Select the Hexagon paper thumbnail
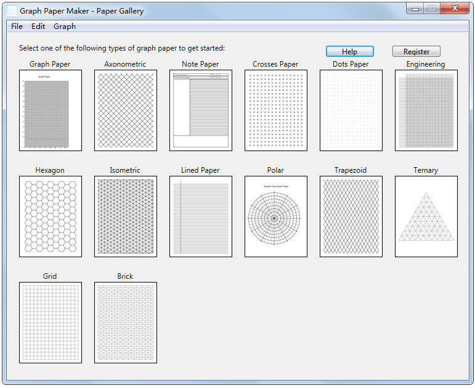This screenshot has width=475, height=388. point(51,217)
